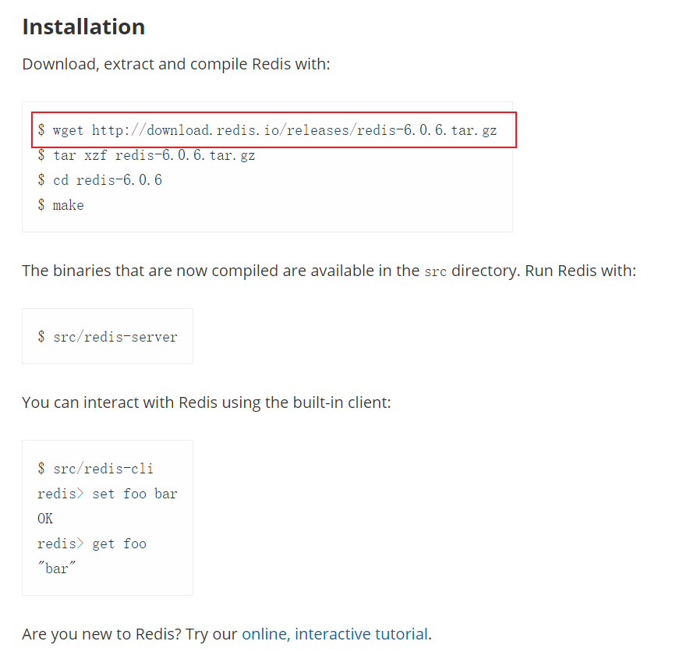Image resolution: width=690 pixels, height=659 pixels.
Task: Open the online, interactive tutorial link
Action: click(334, 634)
